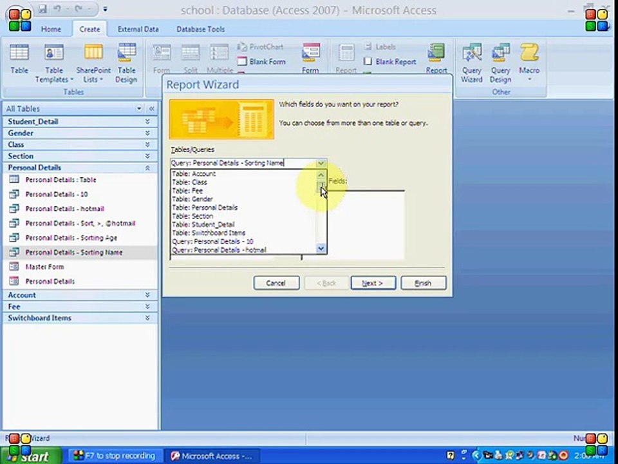Choose Query: Personal Details - hotmail from list
Viewport: 618px width, 464px height.
pos(243,250)
